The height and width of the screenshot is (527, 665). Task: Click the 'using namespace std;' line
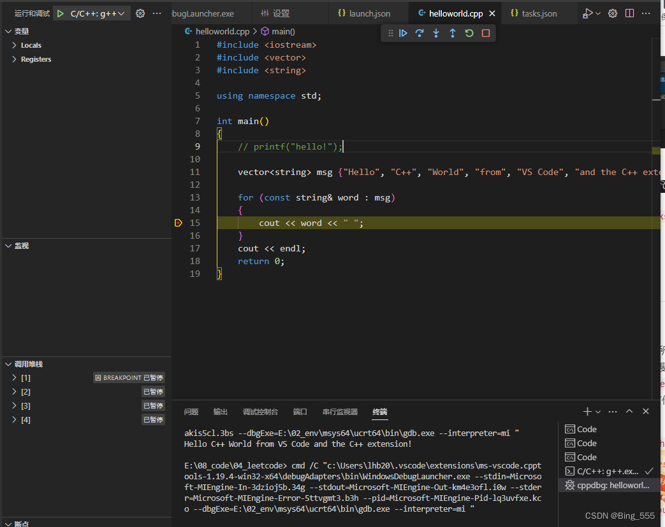point(269,96)
